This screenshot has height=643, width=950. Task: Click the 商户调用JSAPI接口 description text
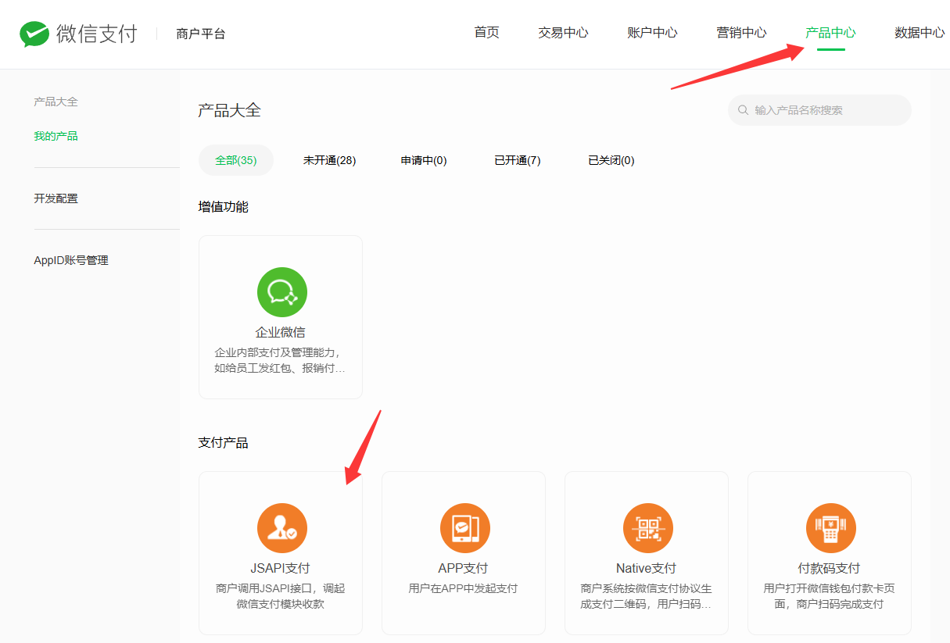pyautogui.click(x=281, y=596)
